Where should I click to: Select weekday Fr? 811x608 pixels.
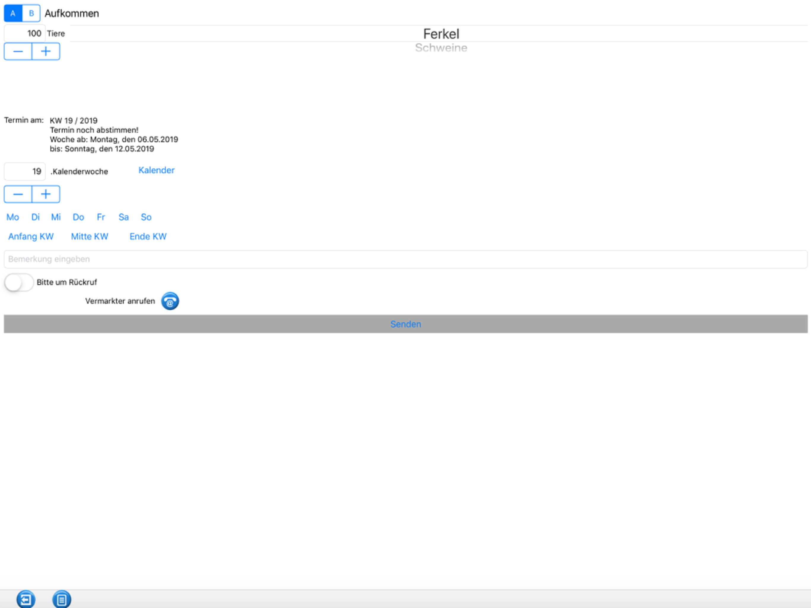coord(101,217)
